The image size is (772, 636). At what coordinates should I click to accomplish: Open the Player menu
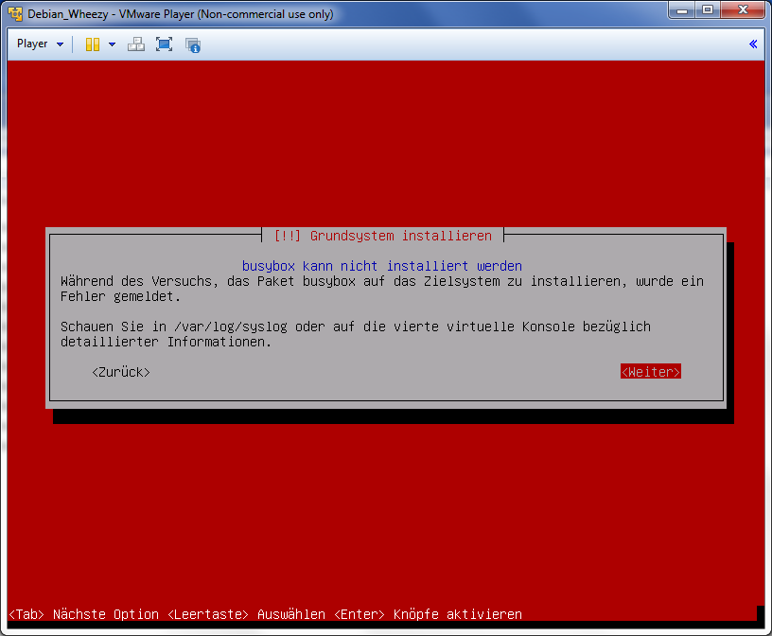(40, 44)
